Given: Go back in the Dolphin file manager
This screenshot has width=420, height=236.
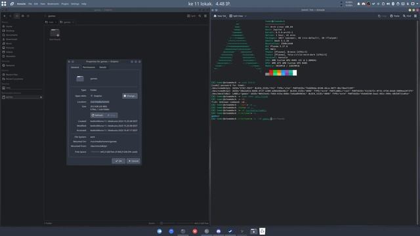Looking at the screenshot, I should pyautogui.click(x=5, y=16).
